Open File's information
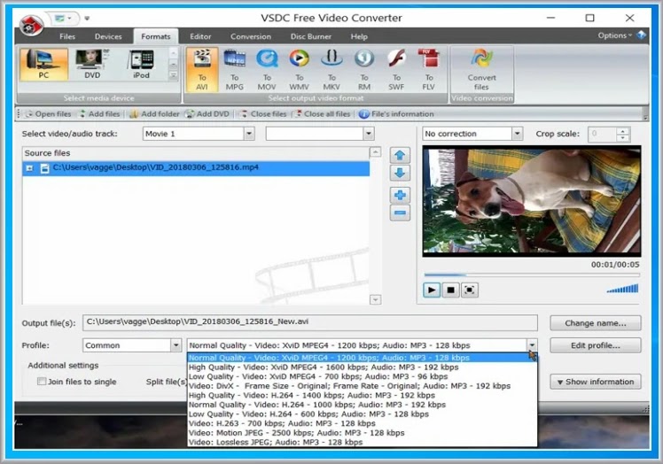This screenshot has width=663, height=464. click(x=396, y=113)
